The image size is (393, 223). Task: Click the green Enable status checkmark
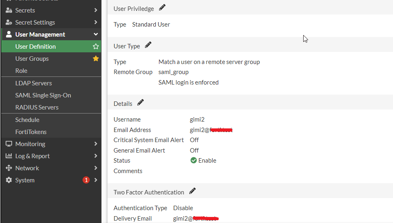194,161
